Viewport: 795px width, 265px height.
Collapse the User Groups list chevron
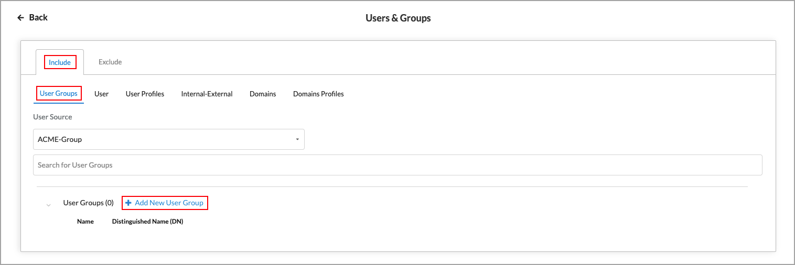pos(49,205)
